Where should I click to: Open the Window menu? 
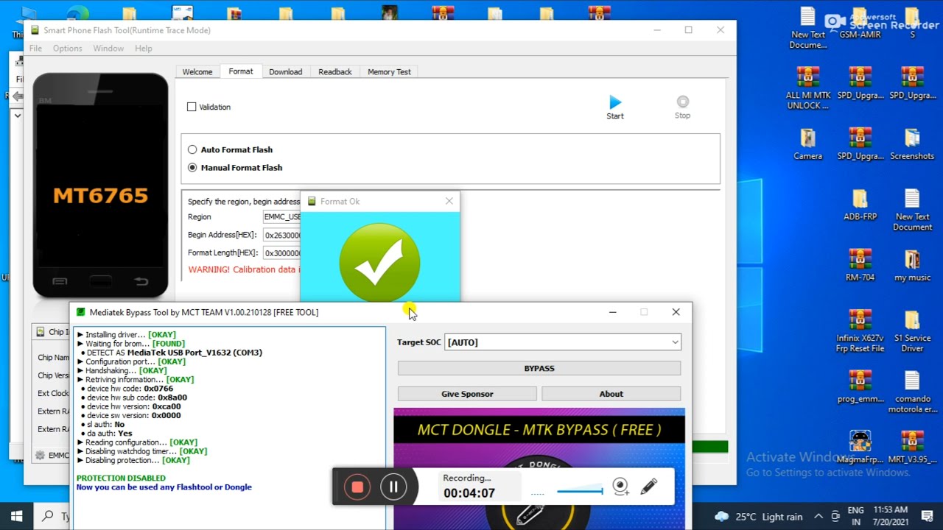click(x=108, y=49)
